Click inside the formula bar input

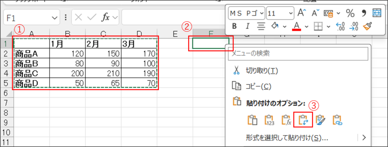[173, 17]
